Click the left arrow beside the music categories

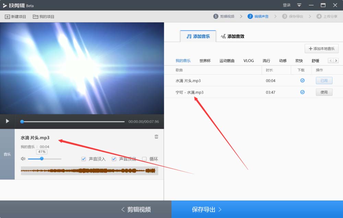point(330,60)
